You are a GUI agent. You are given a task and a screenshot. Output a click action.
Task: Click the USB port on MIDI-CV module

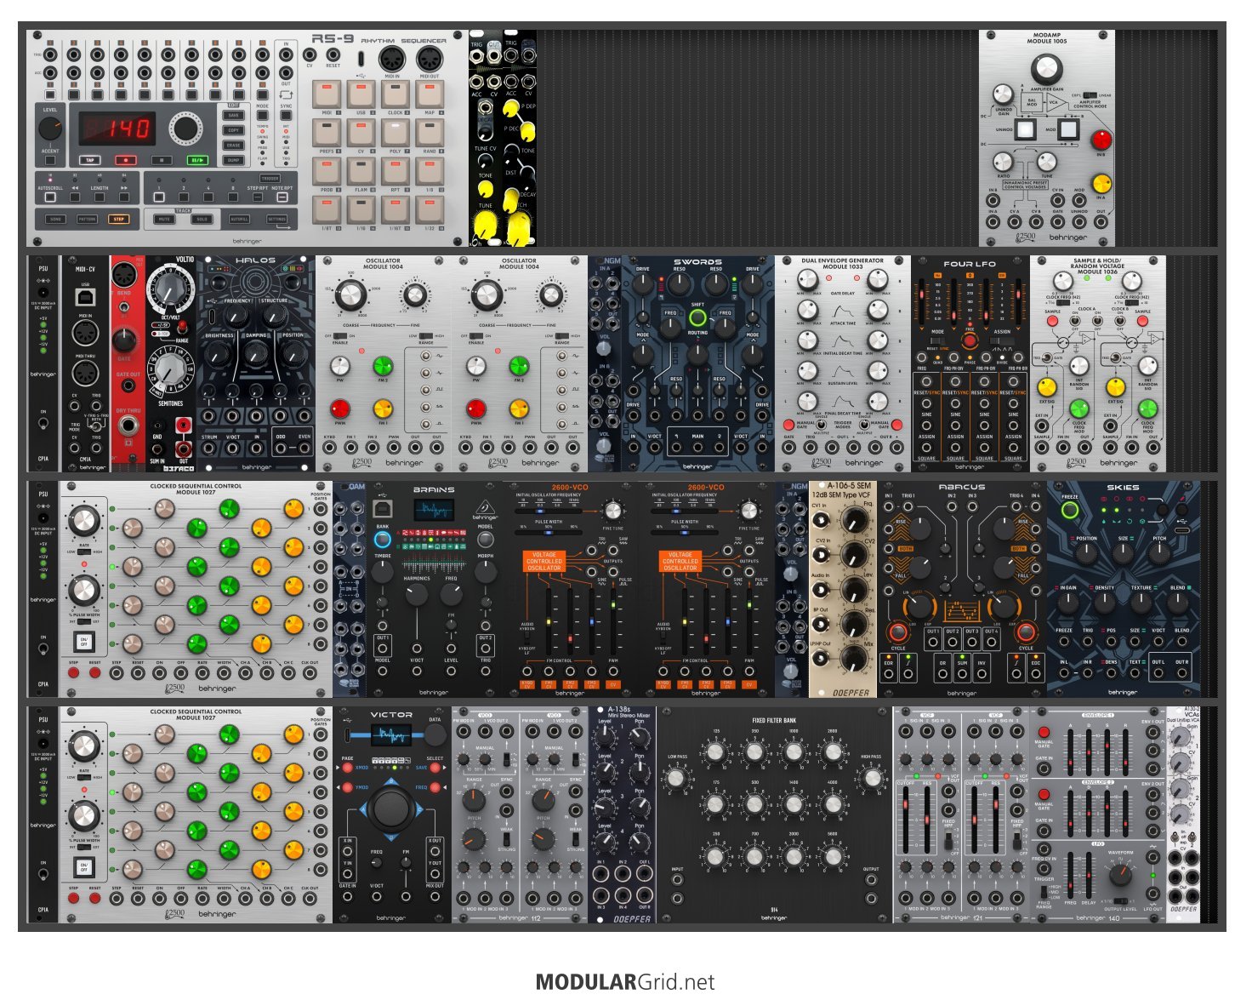point(86,295)
